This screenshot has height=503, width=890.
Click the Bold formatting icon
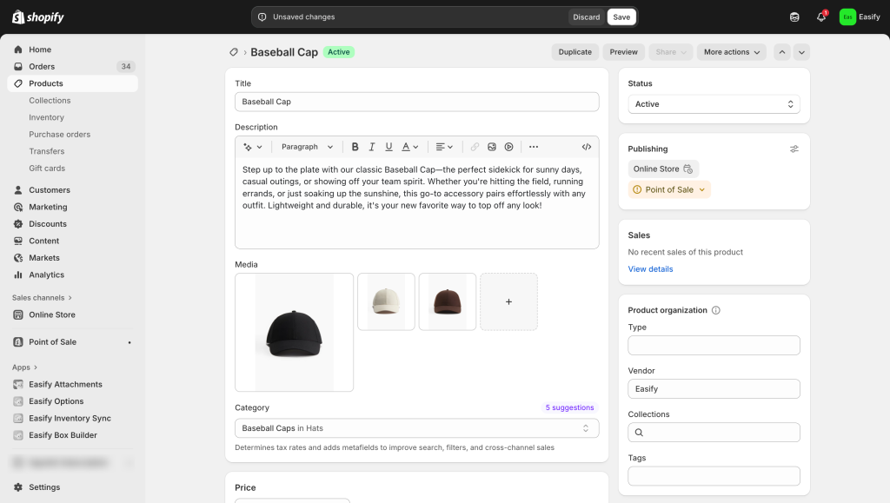pos(355,147)
